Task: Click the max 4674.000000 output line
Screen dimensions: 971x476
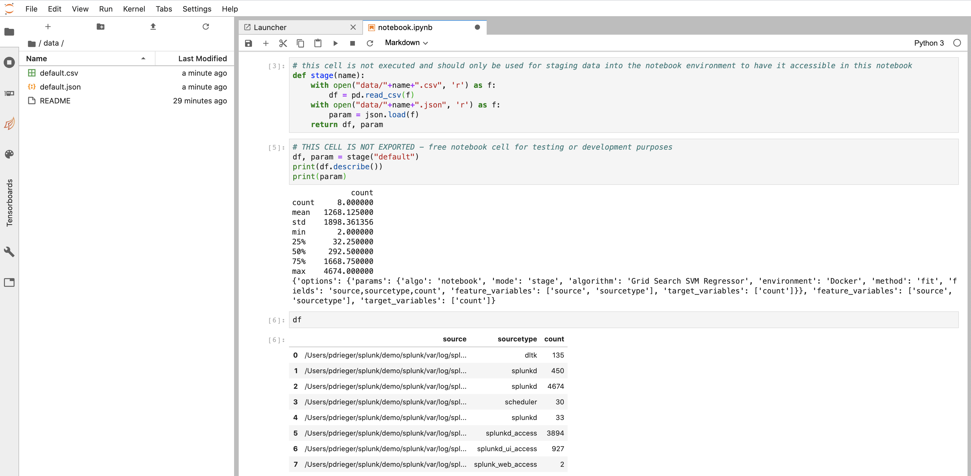Action: [332, 271]
